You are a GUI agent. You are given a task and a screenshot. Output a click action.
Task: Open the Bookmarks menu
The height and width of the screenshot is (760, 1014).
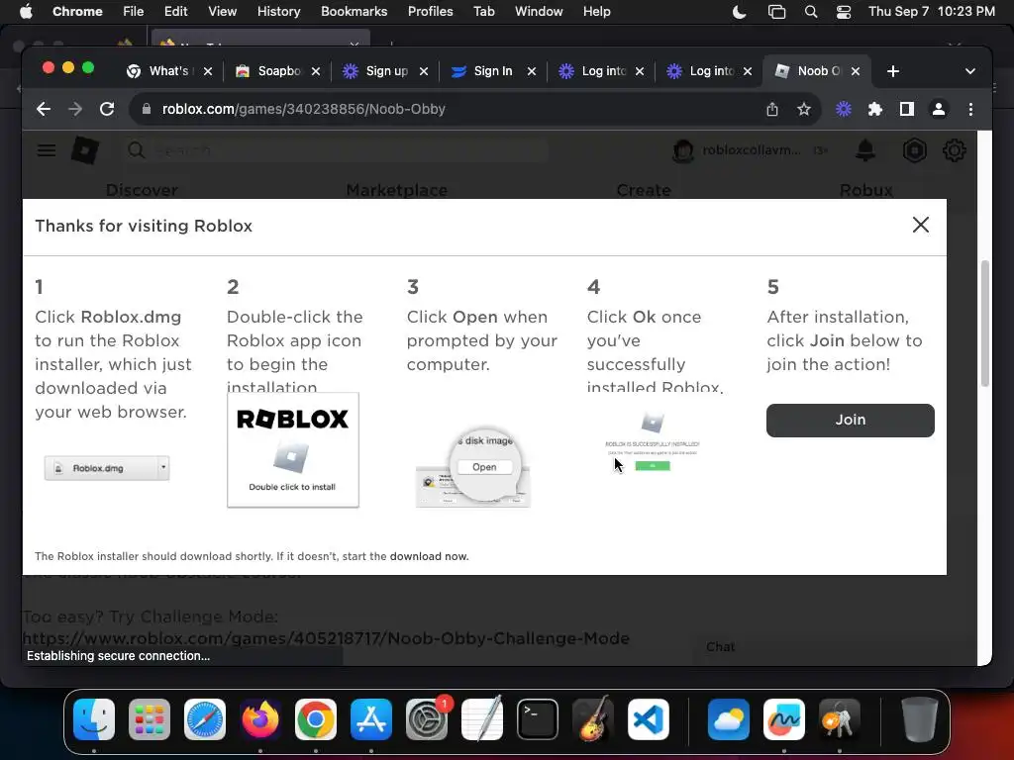[x=354, y=11]
